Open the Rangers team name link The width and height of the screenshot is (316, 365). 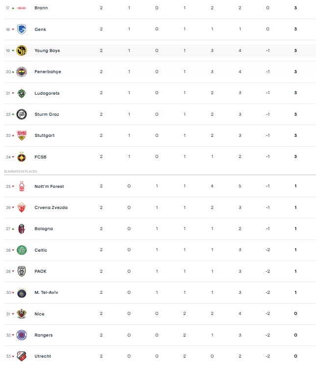coord(43,335)
